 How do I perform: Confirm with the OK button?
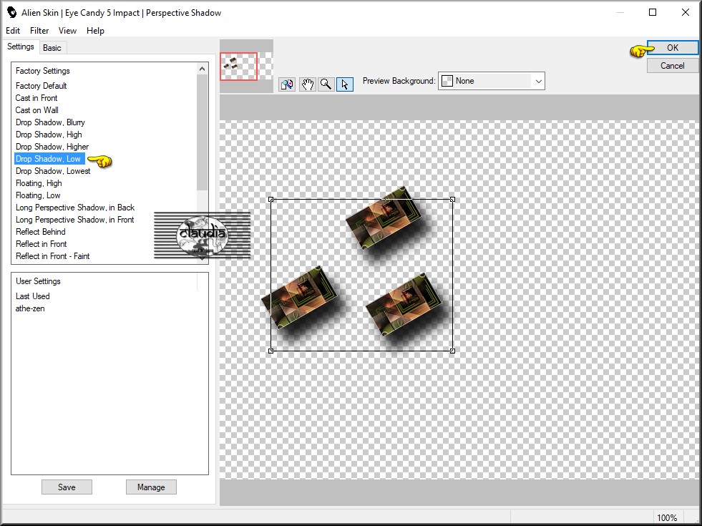tap(673, 47)
